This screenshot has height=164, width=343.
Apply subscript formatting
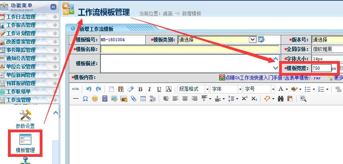coord(254,99)
